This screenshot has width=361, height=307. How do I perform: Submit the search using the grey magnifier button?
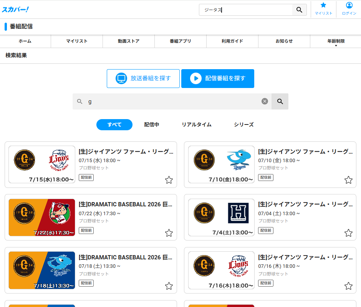pos(280,101)
